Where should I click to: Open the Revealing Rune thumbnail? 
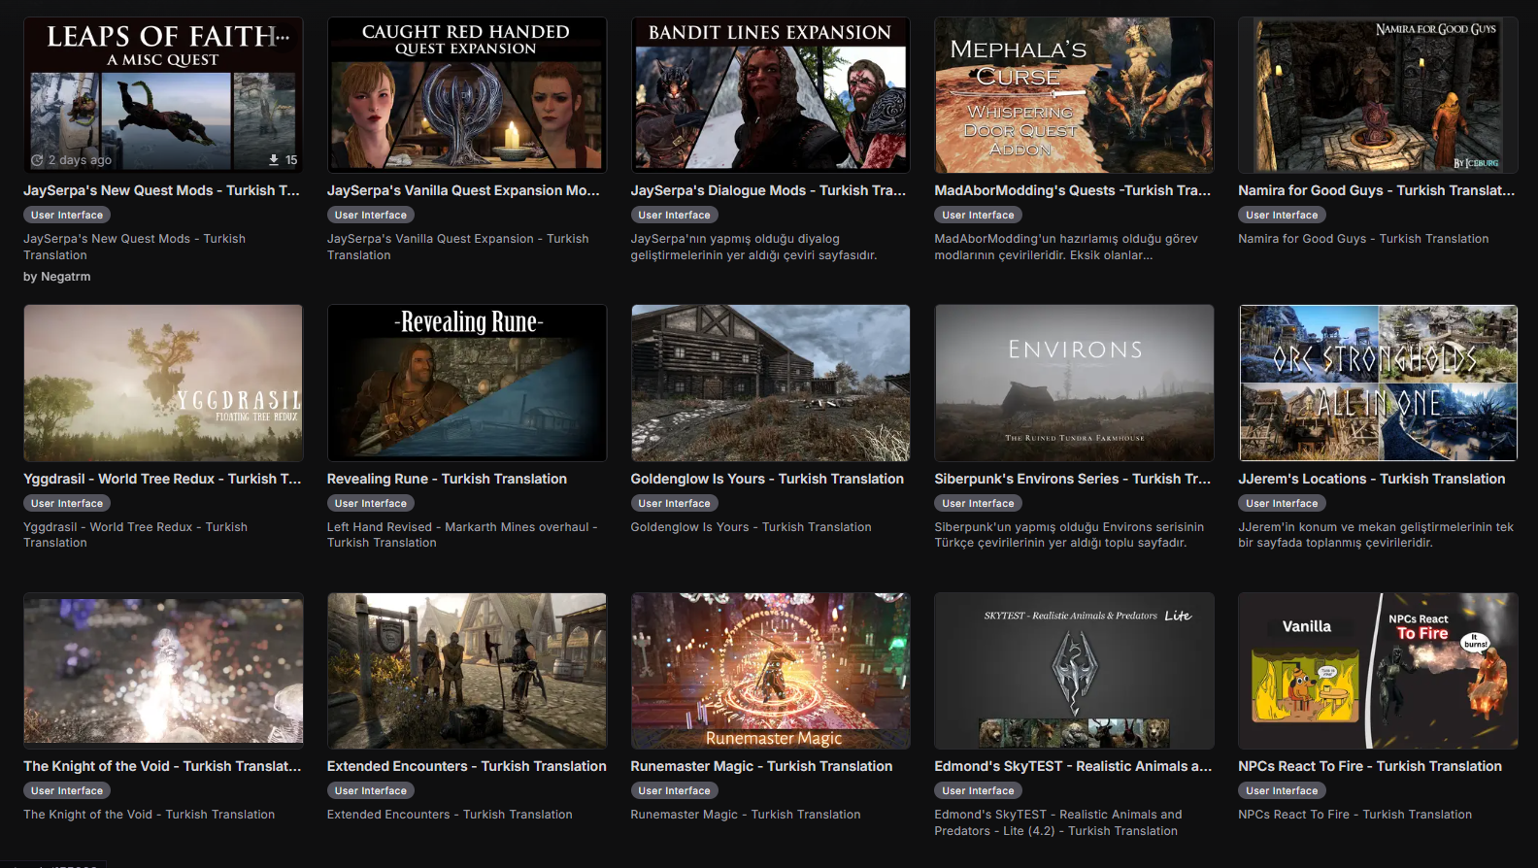(467, 383)
